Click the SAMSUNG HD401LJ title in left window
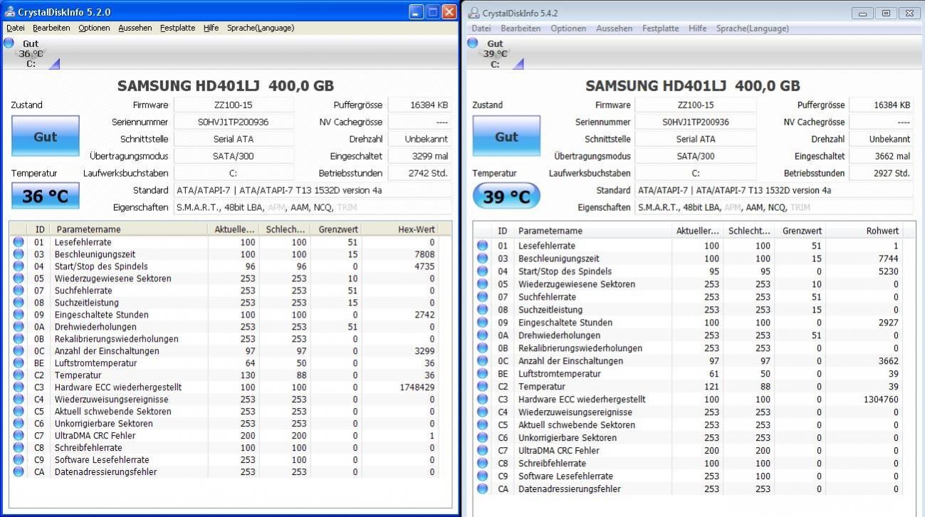Screen dimensions: 925x517 (226, 85)
